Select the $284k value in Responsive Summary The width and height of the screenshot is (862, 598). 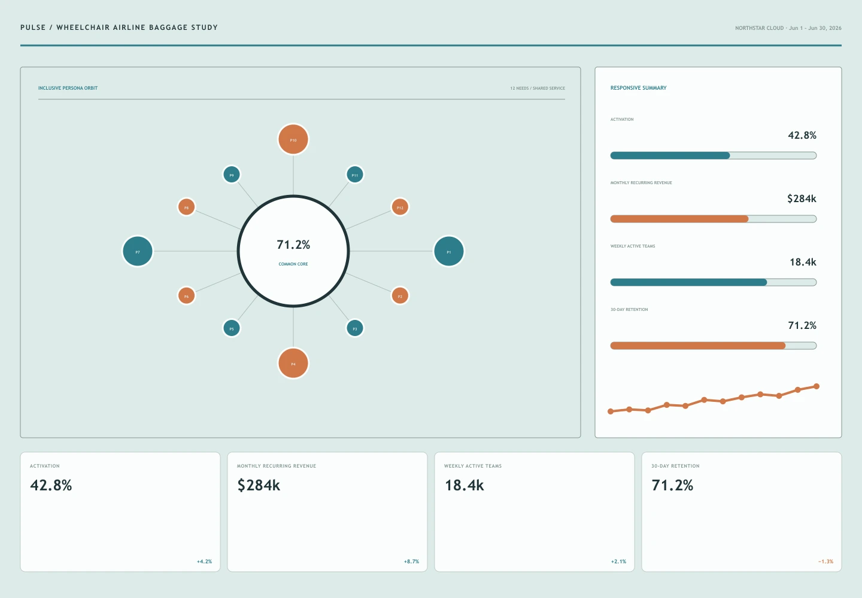tap(802, 199)
